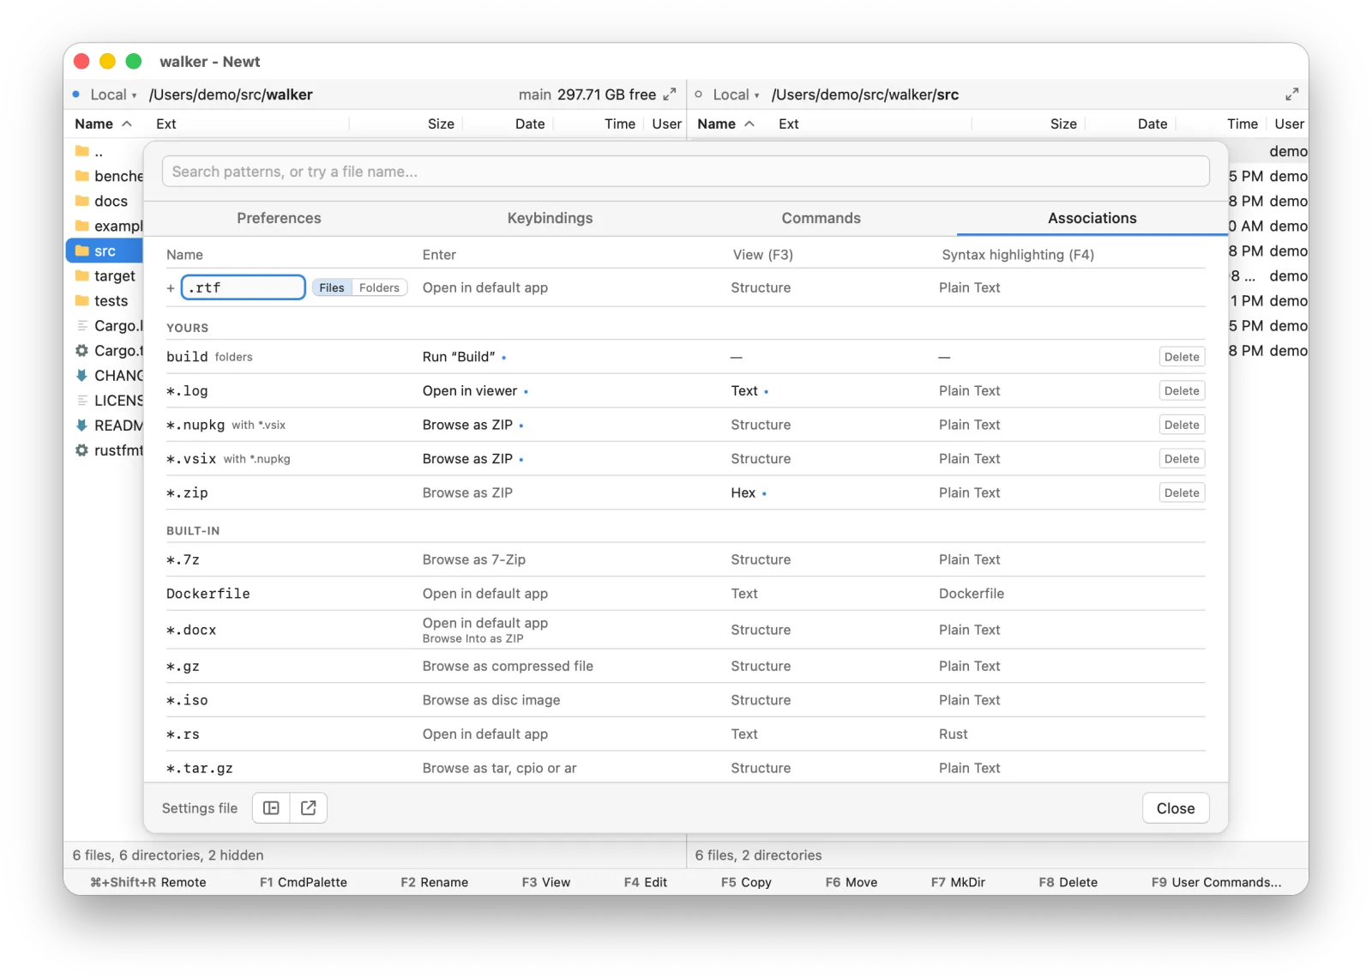Switch to the Commands tab

821,218
